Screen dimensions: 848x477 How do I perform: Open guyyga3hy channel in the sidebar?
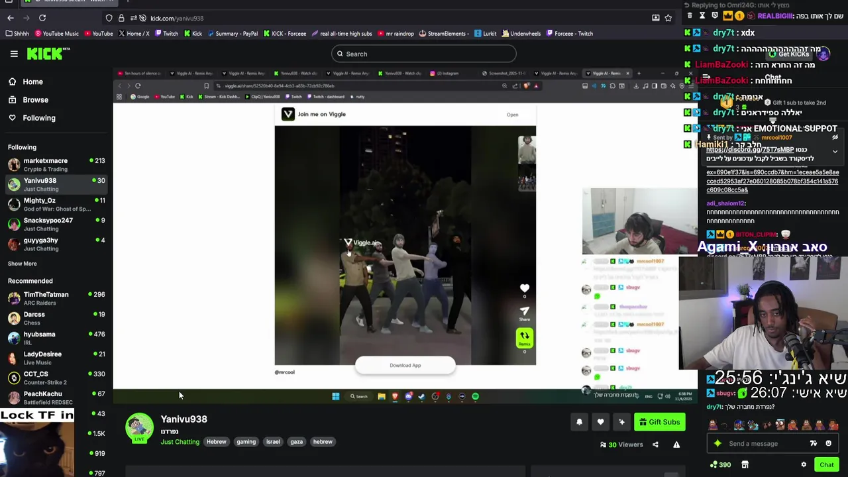(x=56, y=244)
